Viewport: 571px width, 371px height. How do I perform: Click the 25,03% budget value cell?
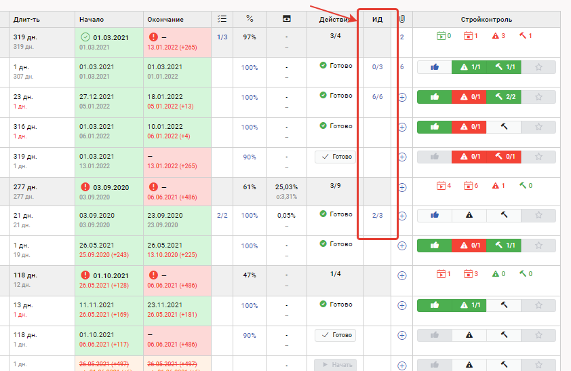pos(286,186)
